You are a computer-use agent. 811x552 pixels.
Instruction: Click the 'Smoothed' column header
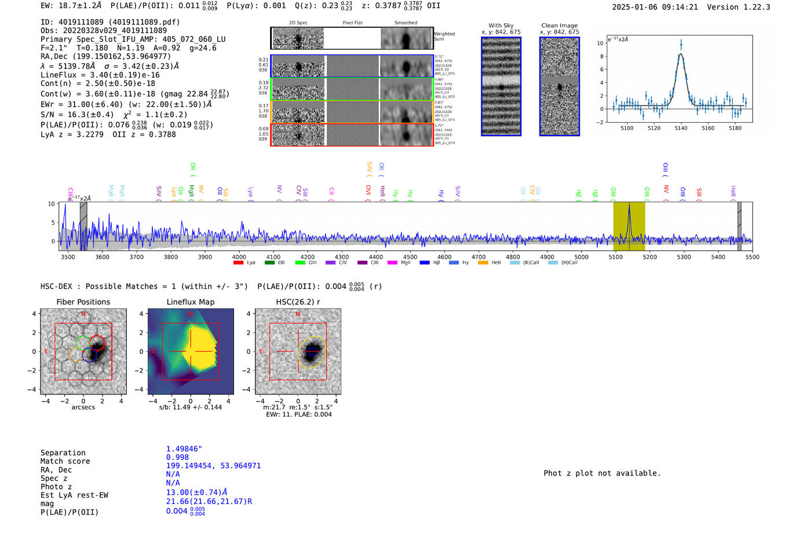click(x=406, y=23)
